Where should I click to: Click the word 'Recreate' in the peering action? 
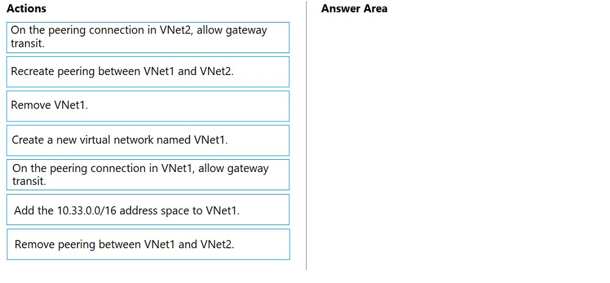click(33, 71)
